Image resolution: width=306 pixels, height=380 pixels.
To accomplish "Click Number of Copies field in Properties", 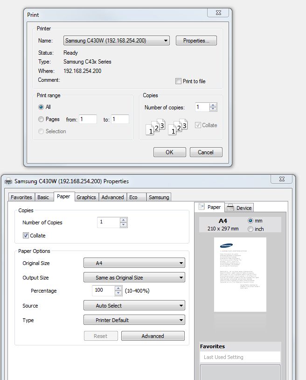I will tap(109, 222).
